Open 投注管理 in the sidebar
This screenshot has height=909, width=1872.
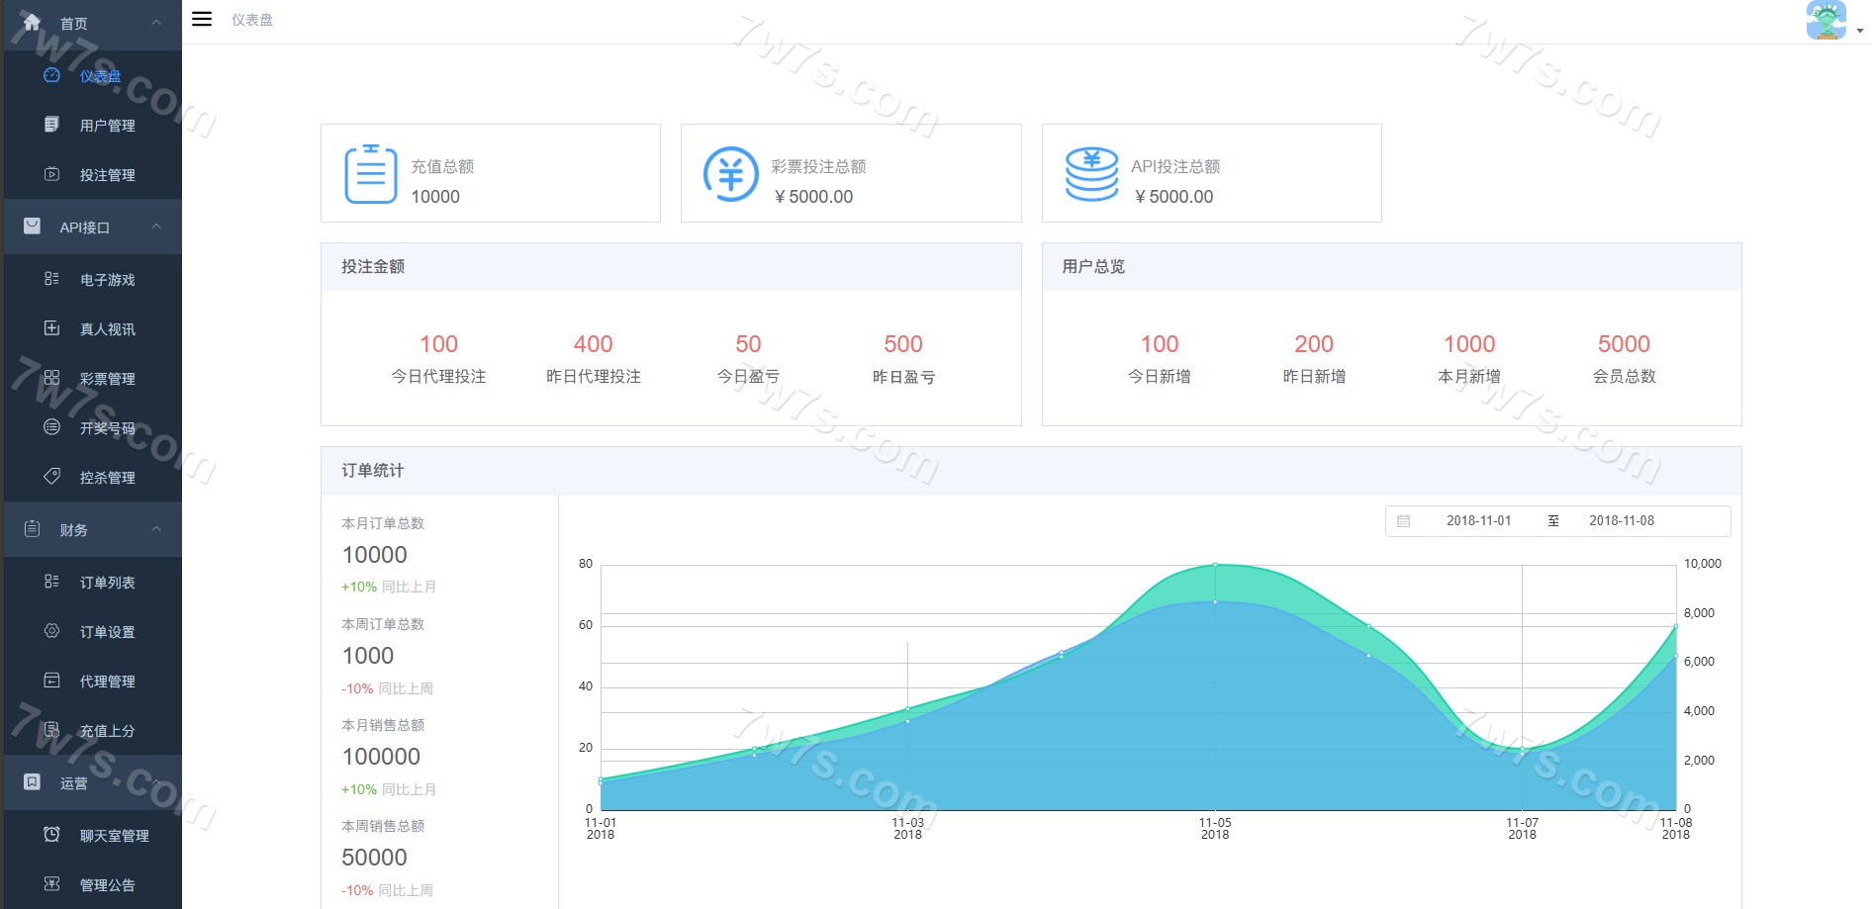(x=107, y=175)
